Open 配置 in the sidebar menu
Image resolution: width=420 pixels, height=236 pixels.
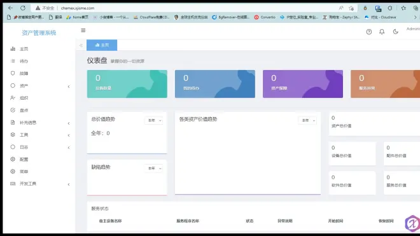tap(24, 160)
